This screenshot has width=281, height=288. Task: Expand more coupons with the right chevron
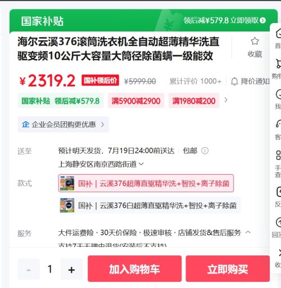226,100
